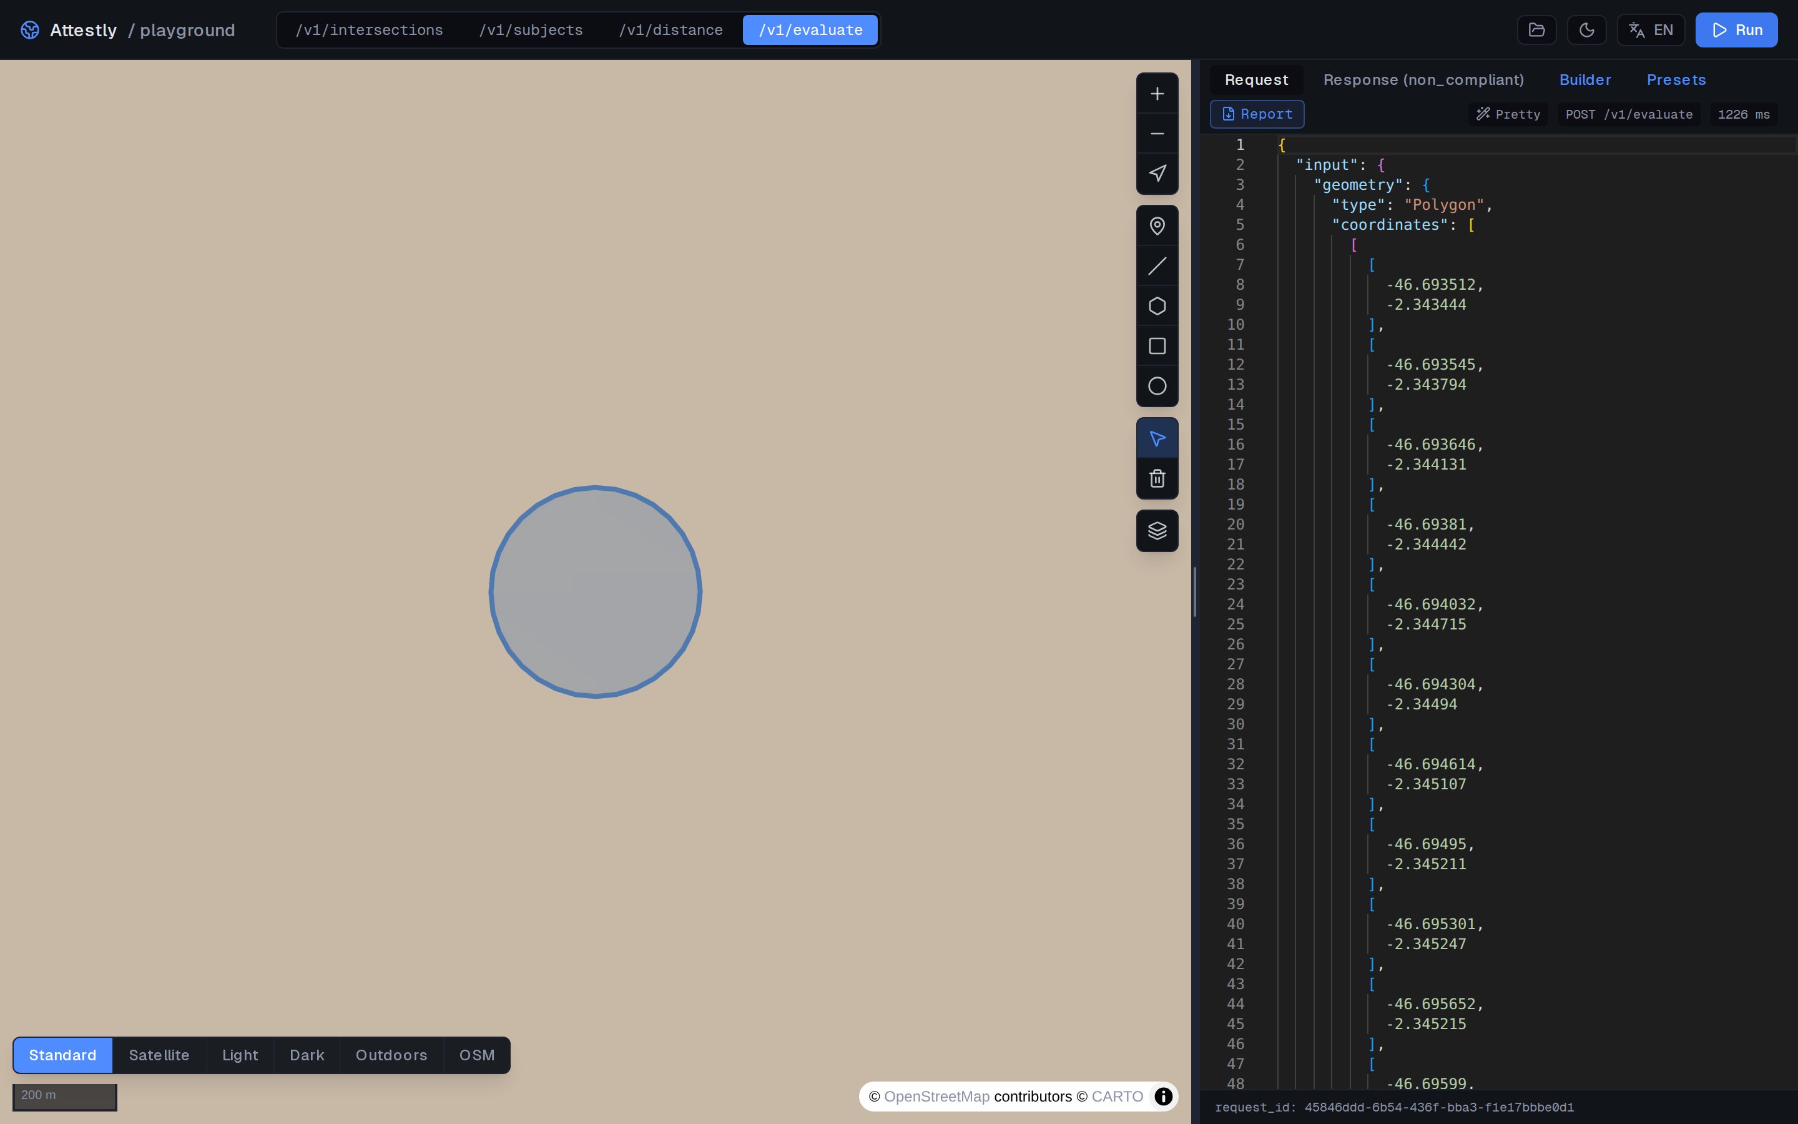Select the marker pin drawing tool
1798x1124 pixels.
point(1157,226)
